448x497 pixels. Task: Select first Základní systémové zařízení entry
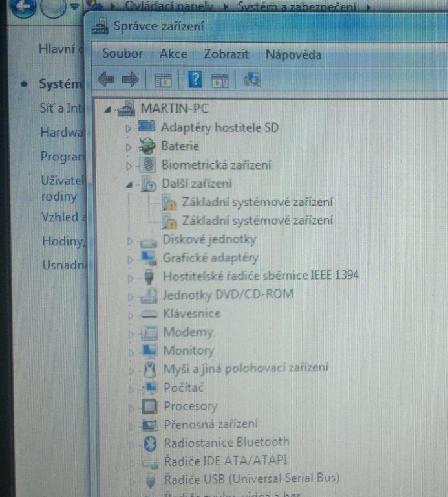click(257, 202)
